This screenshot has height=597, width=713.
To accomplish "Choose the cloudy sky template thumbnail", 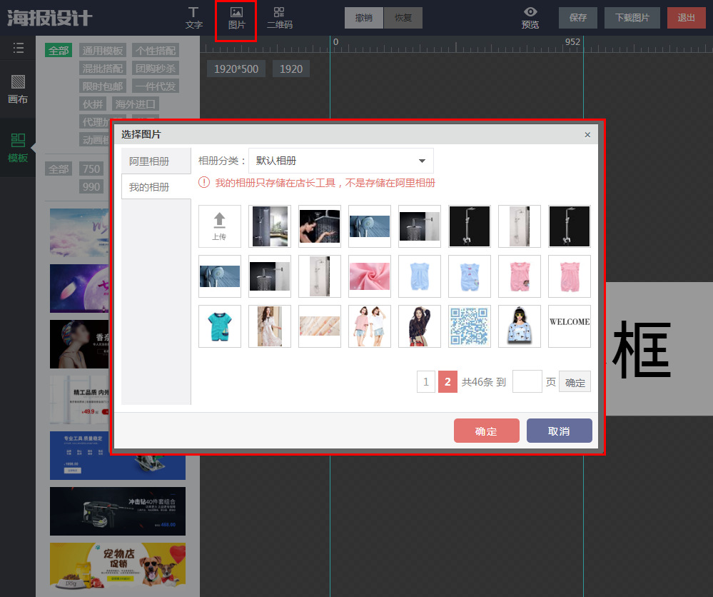I will coord(79,233).
